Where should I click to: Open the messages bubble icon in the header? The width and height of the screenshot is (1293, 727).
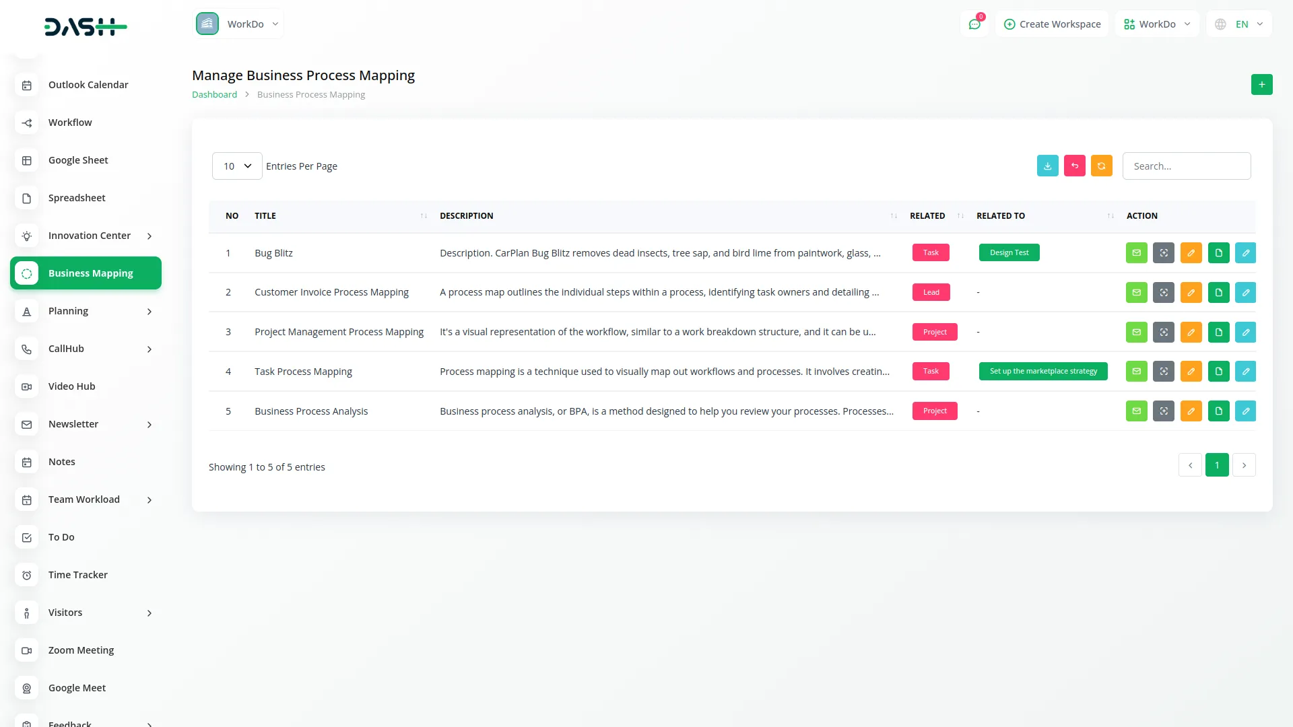[974, 24]
